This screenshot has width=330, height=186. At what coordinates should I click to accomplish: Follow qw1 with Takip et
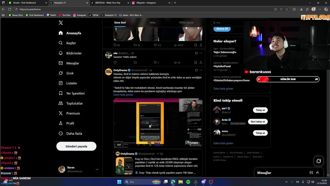click(260, 110)
